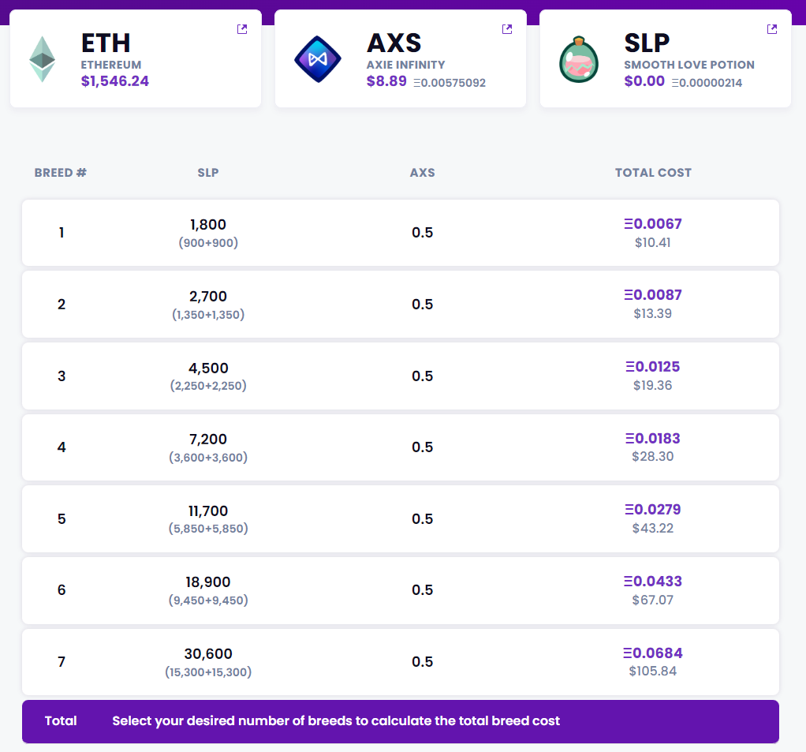Click the SLP ETH value 0.00000214
806x752 pixels.
coord(707,83)
